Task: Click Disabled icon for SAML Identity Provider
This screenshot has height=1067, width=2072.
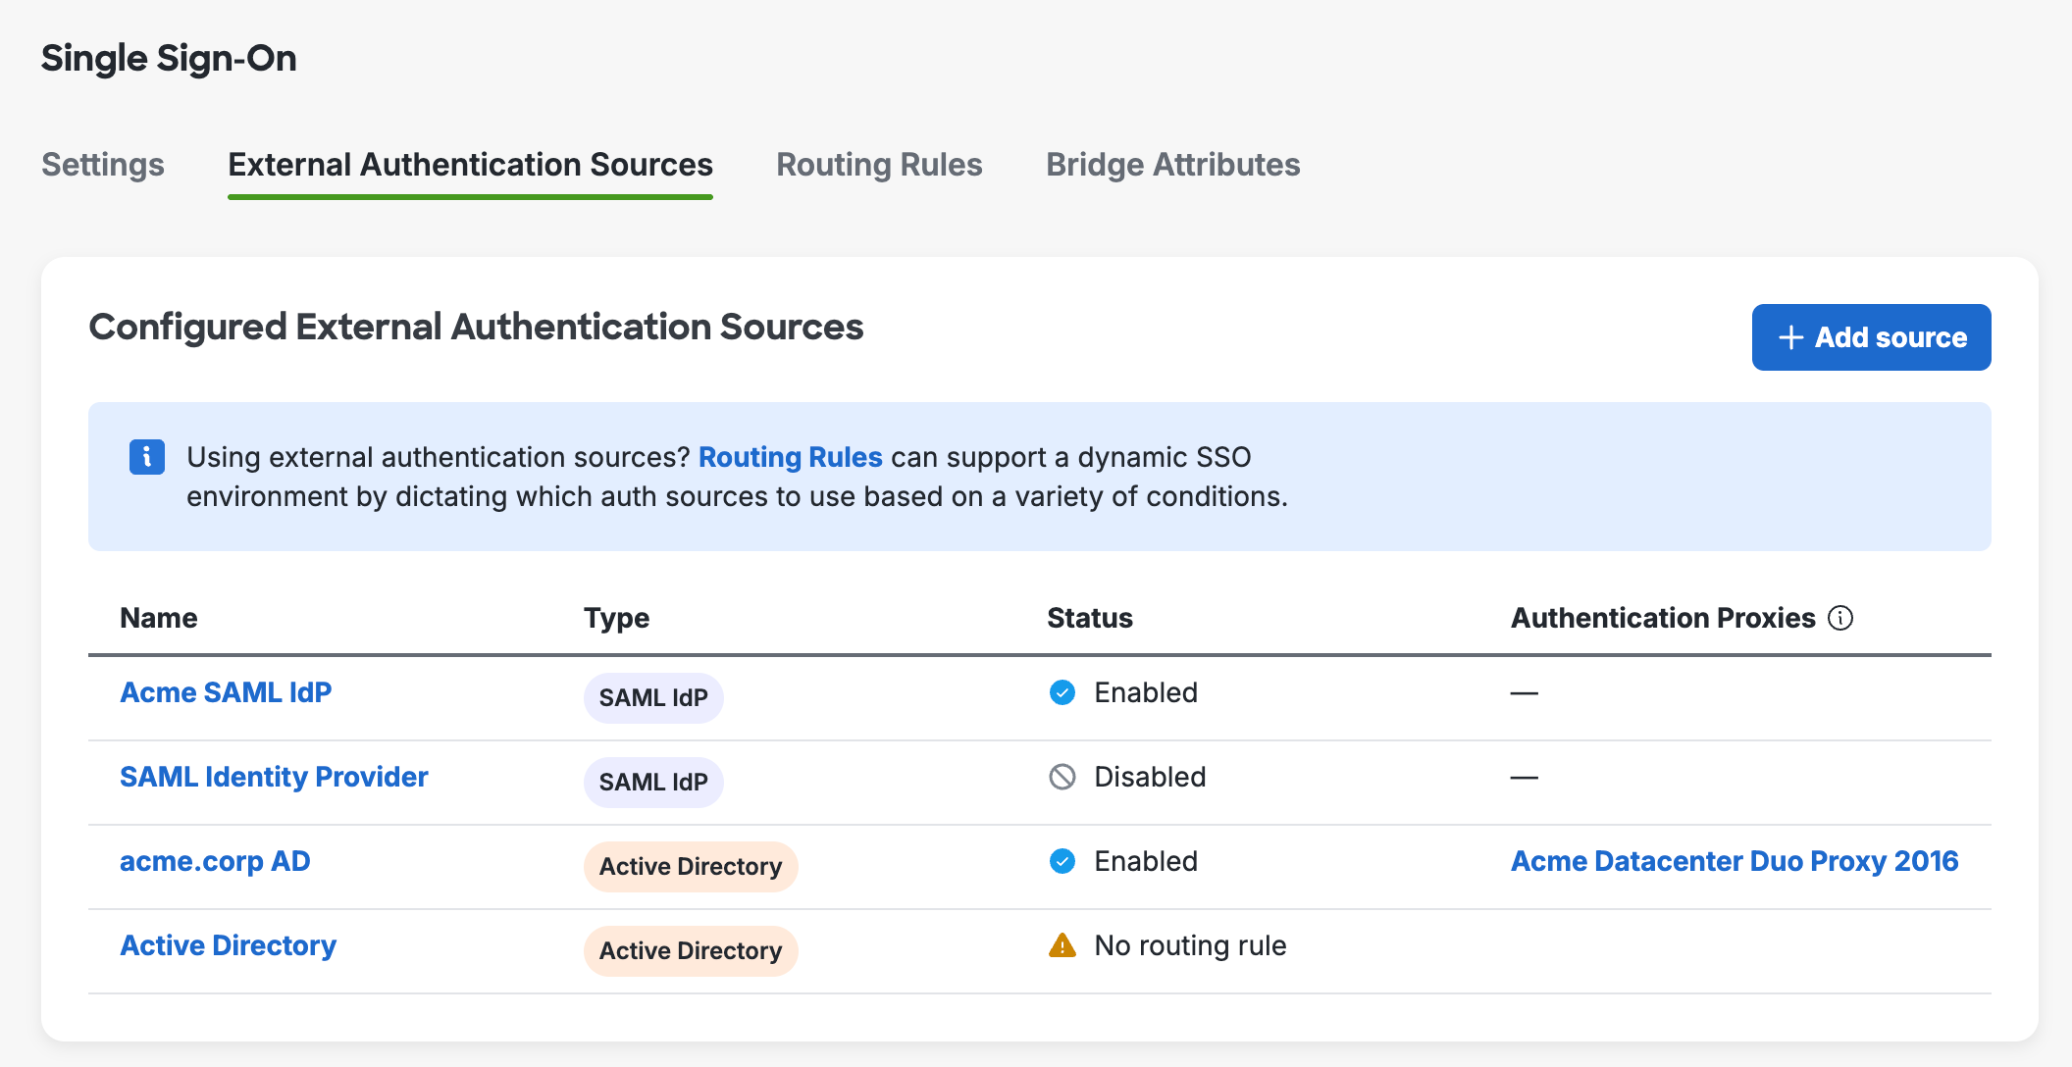Action: tap(1062, 777)
